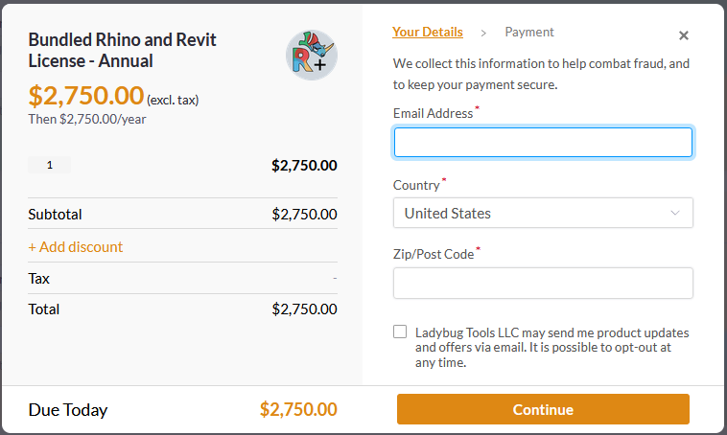Check the product updates email opt-in box
Viewport: 727px width, 435px height.
click(400, 332)
